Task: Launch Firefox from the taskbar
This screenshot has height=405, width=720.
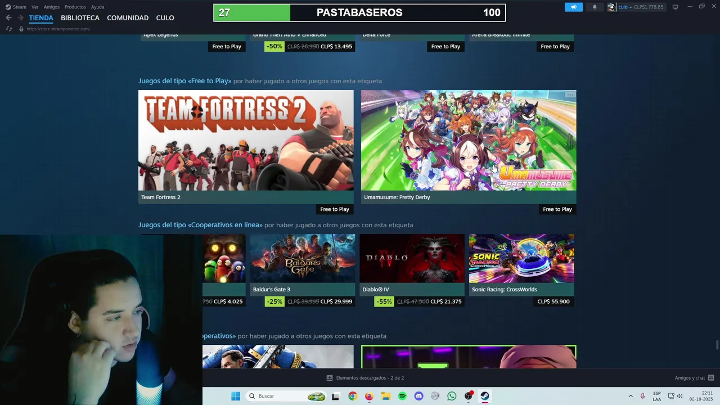Action: click(369, 396)
